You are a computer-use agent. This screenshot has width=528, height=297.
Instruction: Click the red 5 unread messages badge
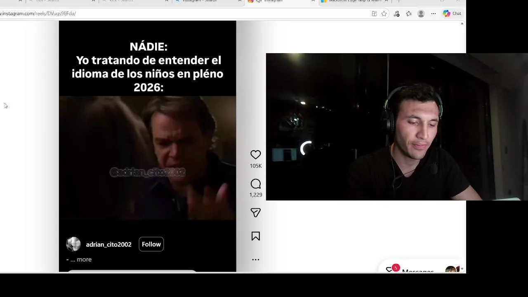click(395, 268)
